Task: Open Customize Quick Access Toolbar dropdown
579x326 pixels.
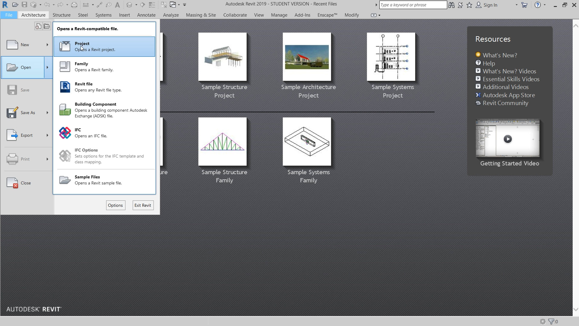Action: [185, 5]
